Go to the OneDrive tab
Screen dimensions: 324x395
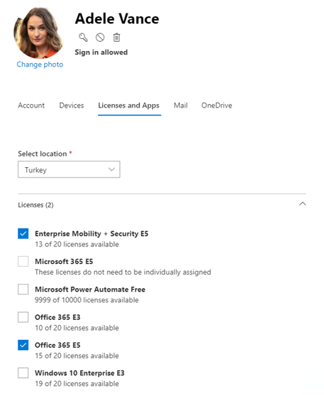click(217, 105)
